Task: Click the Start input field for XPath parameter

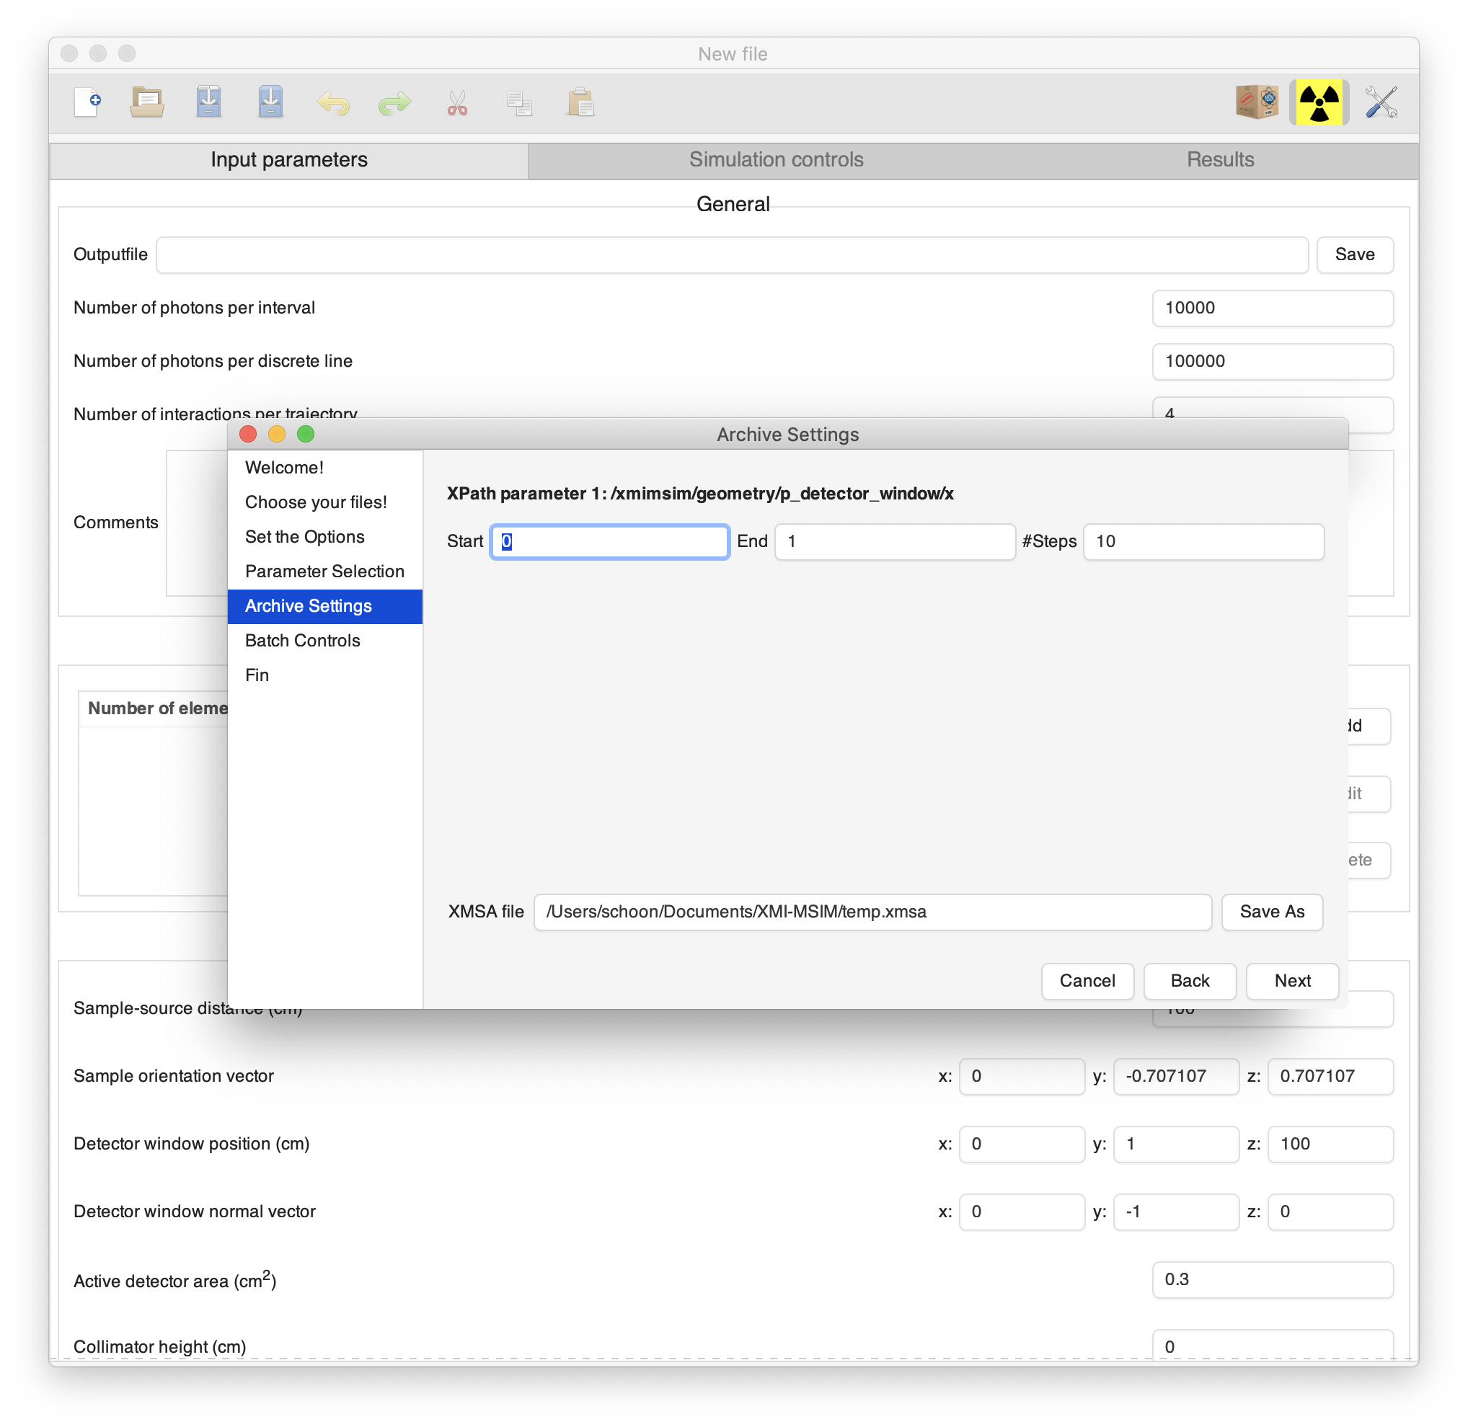Action: pos(611,538)
